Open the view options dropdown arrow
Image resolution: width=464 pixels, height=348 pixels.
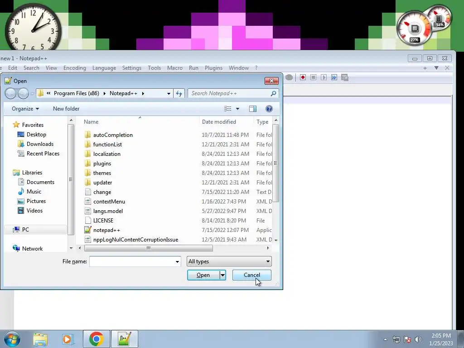click(237, 109)
